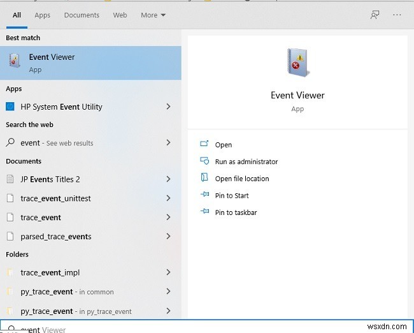The image size is (414, 333).
Task: Click the feedback person icon
Action: point(375,15)
